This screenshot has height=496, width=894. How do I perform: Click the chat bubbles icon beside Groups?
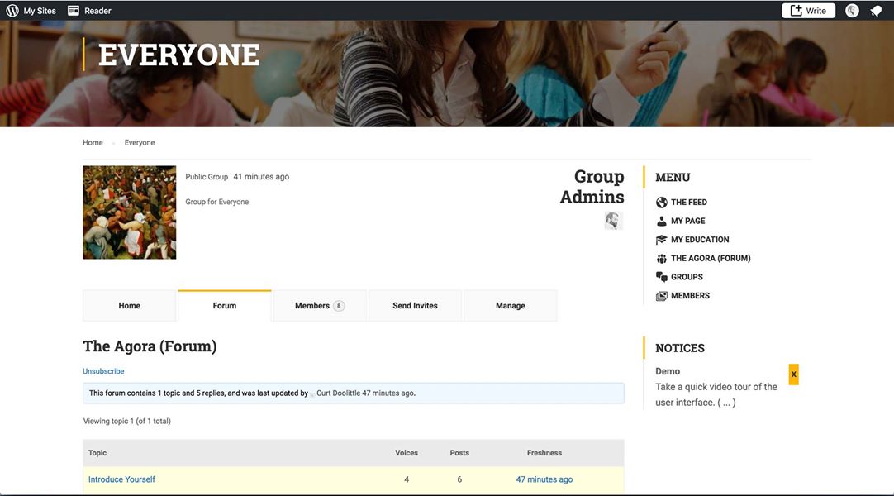point(661,277)
